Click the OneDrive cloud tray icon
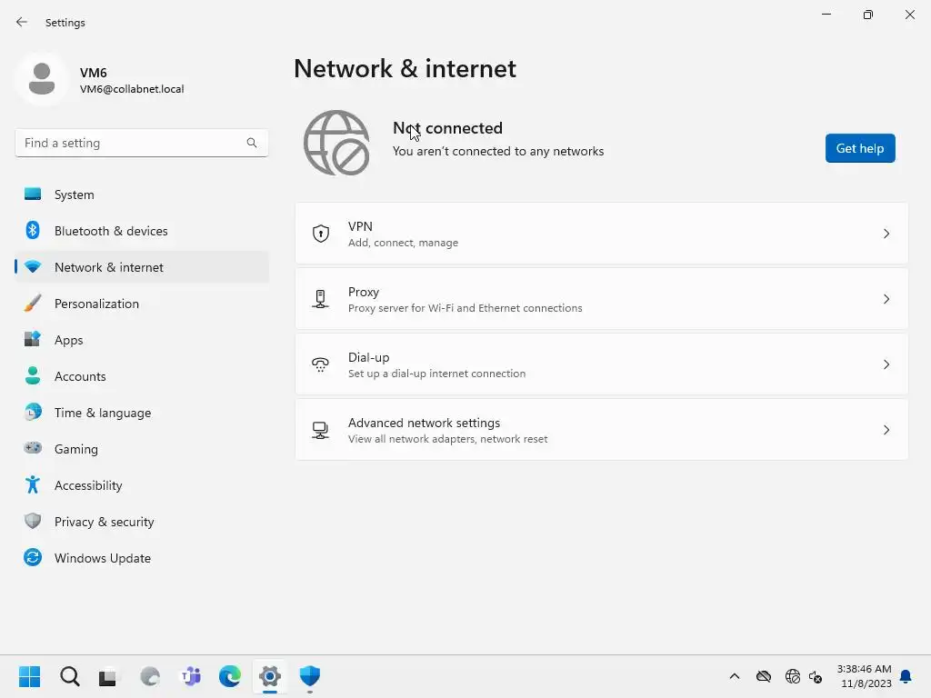 (764, 676)
